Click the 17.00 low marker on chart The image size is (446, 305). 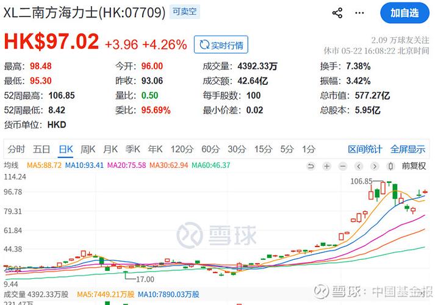pyautogui.click(x=145, y=279)
